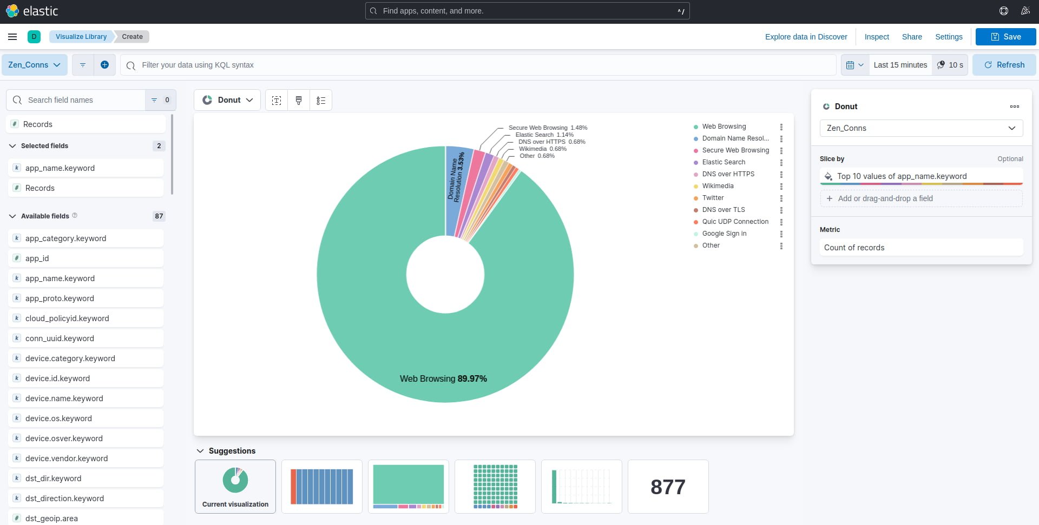Open the main navigation hamburger menu
1039x525 pixels.
tap(12, 37)
